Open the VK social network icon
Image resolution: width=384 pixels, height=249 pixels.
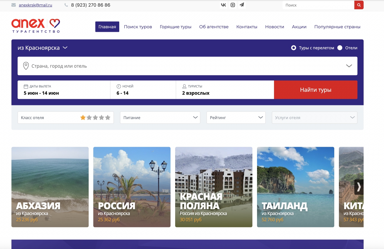pyautogui.click(x=223, y=5)
